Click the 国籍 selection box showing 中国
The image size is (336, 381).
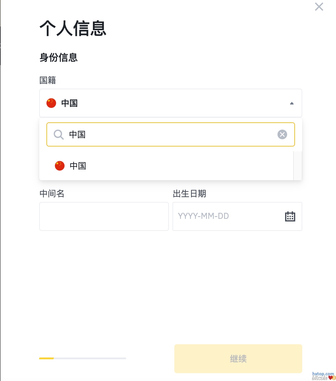tap(170, 103)
